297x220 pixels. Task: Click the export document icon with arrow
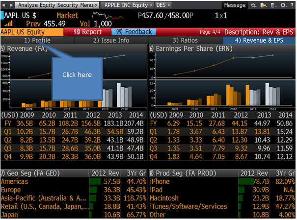(x=264, y=5)
